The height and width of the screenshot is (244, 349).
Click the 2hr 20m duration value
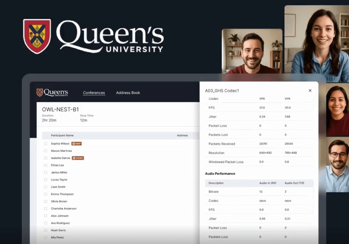pos(49,120)
